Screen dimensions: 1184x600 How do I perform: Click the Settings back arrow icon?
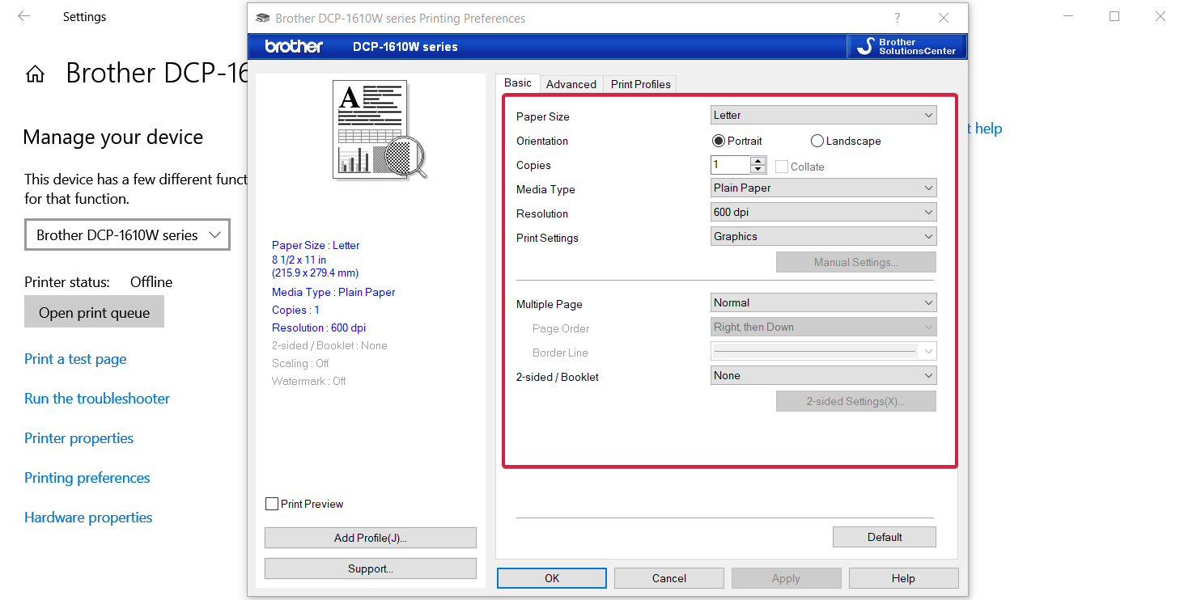pyautogui.click(x=24, y=16)
